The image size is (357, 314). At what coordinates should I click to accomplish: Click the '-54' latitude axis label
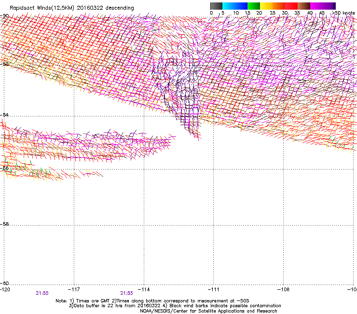coord(4,114)
